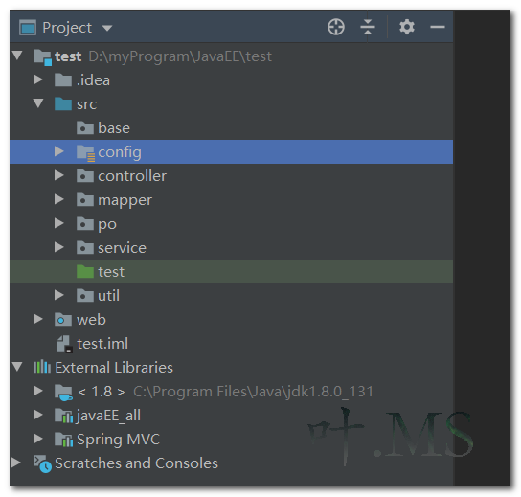The height and width of the screenshot is (497, 521).
Task: Select the green 'test' folder label under src
Action: [x=111, y=272]
